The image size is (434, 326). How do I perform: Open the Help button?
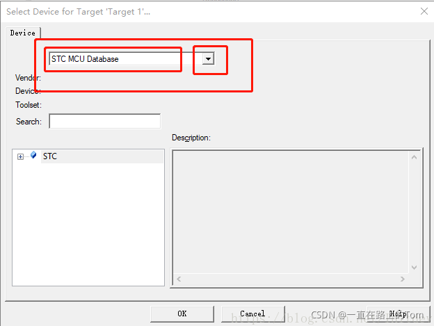pyautogui.click(x=398, y=313)
